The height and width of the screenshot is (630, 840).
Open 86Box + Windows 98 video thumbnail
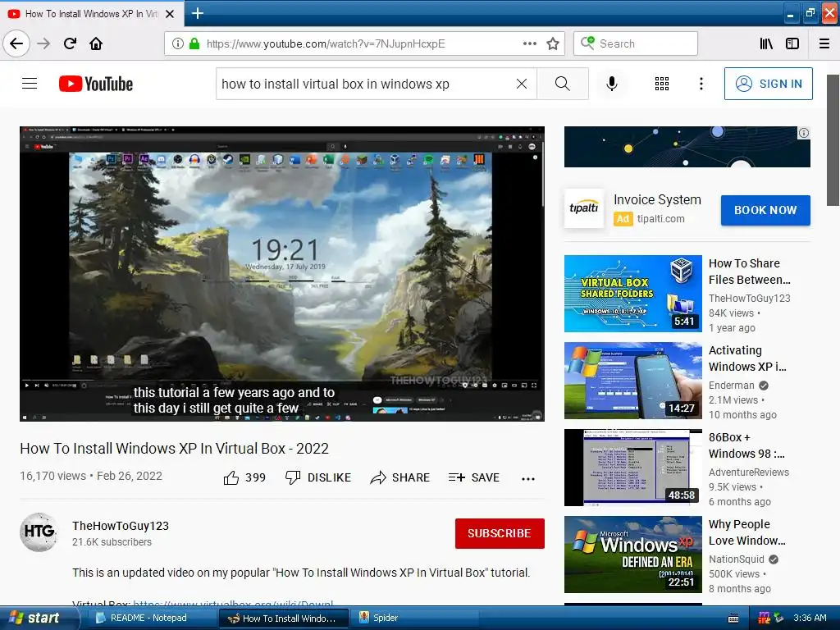(632, 468)
